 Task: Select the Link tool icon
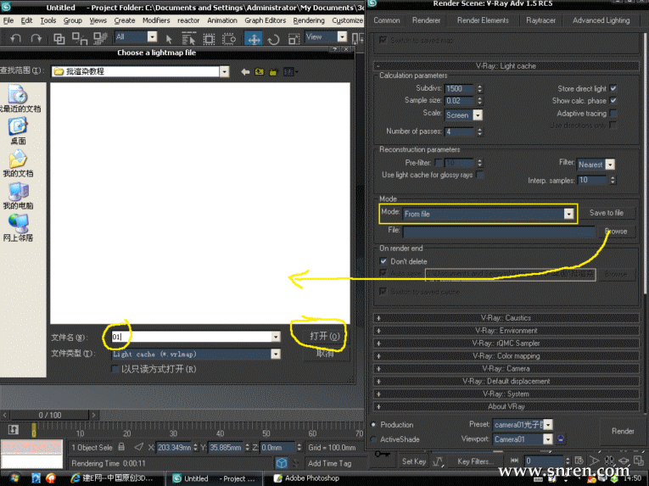[59, 38]
